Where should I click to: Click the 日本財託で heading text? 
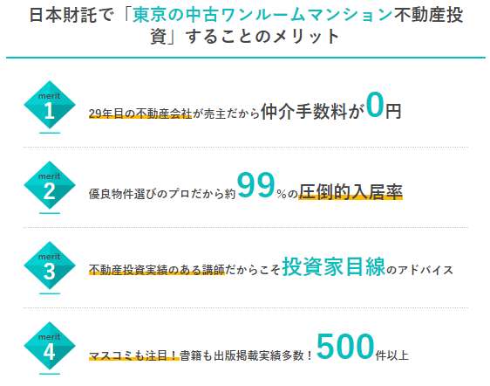71,15
